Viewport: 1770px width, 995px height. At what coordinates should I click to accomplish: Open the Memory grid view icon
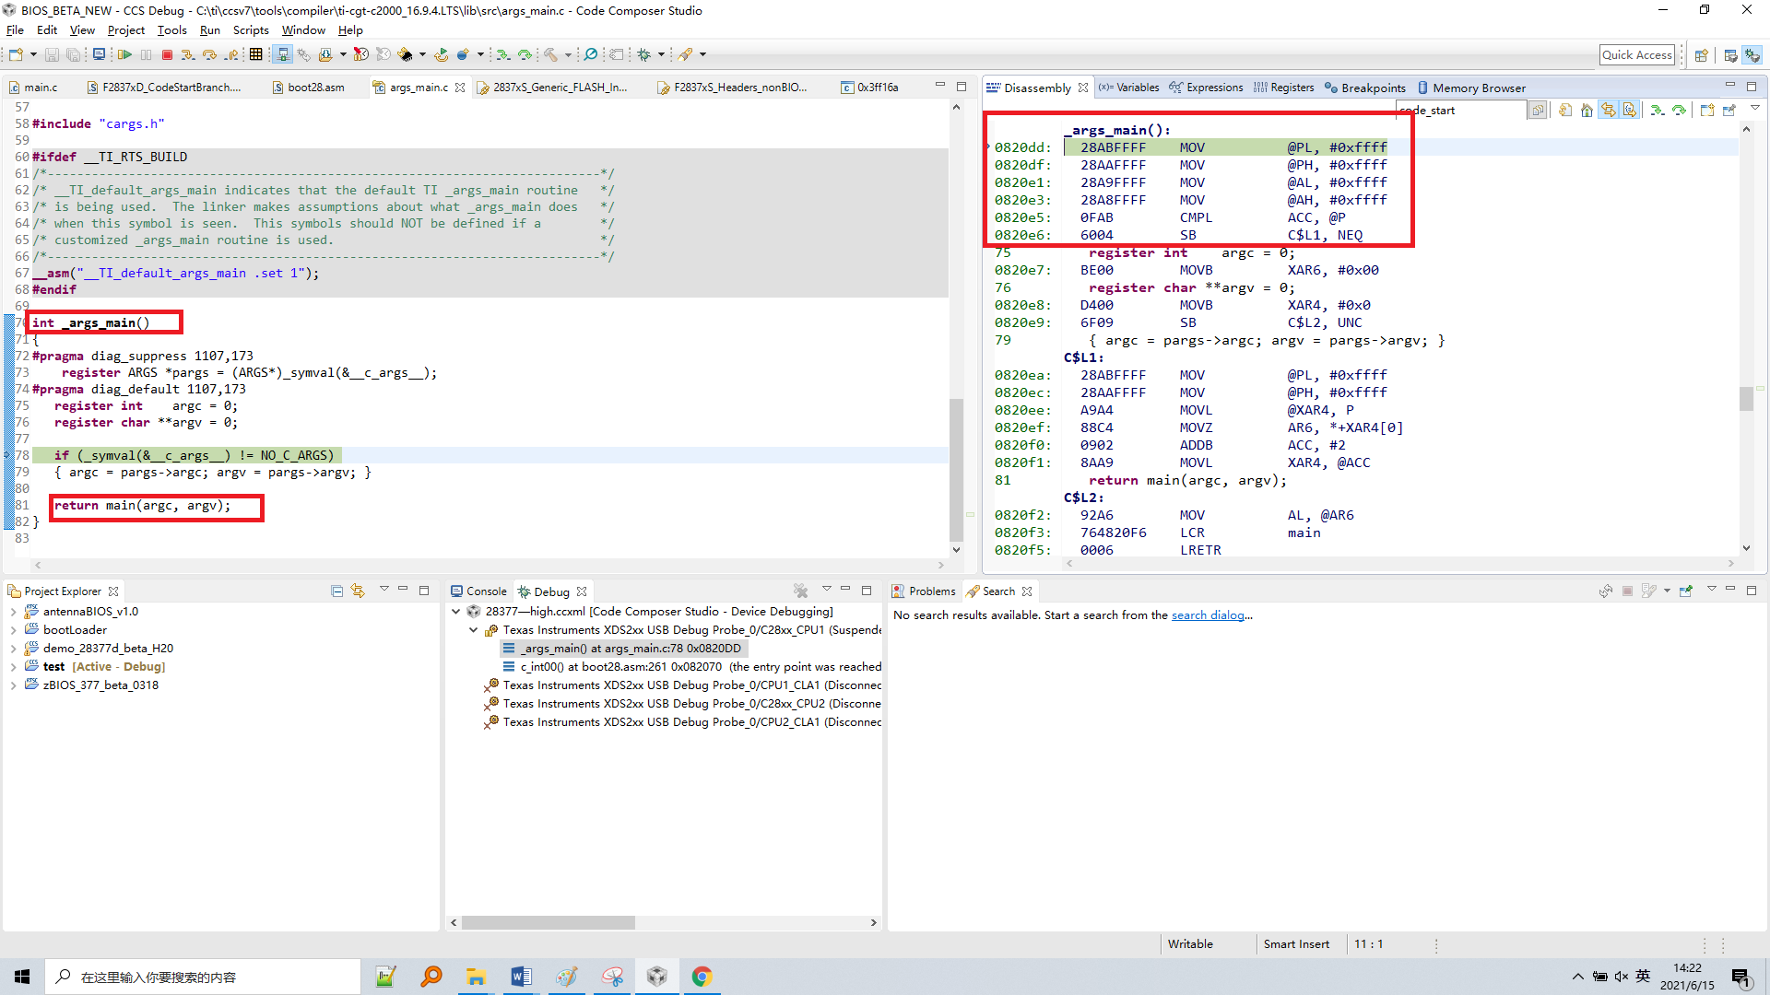coord(256,55)
